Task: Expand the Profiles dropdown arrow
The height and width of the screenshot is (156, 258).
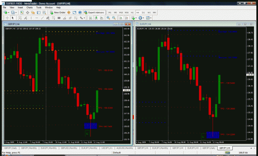Action: click(16, 13)
